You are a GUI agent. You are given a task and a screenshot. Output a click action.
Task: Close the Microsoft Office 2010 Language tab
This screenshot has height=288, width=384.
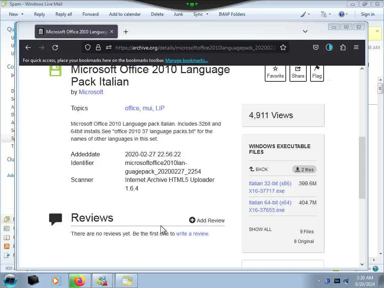click(112, 31)
